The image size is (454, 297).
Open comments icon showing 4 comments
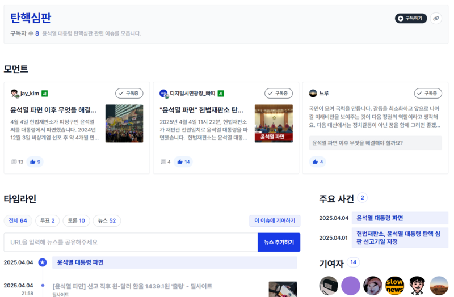pos(165,162)
